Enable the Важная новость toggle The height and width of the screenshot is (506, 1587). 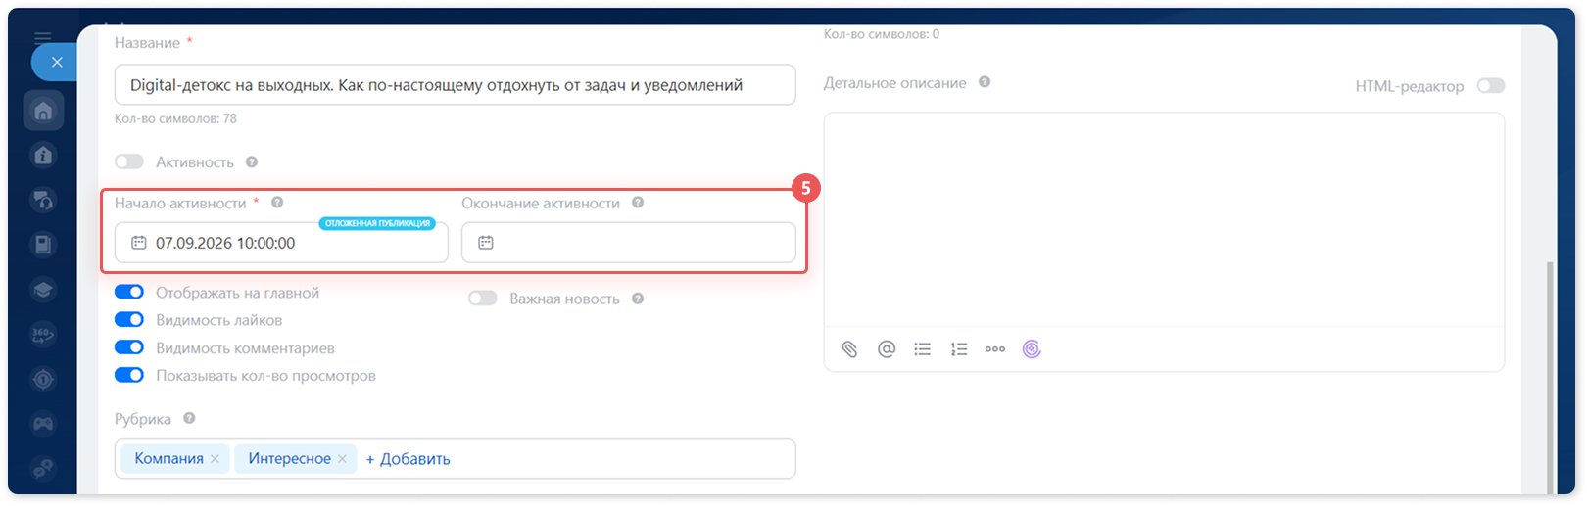coord(483,299)
